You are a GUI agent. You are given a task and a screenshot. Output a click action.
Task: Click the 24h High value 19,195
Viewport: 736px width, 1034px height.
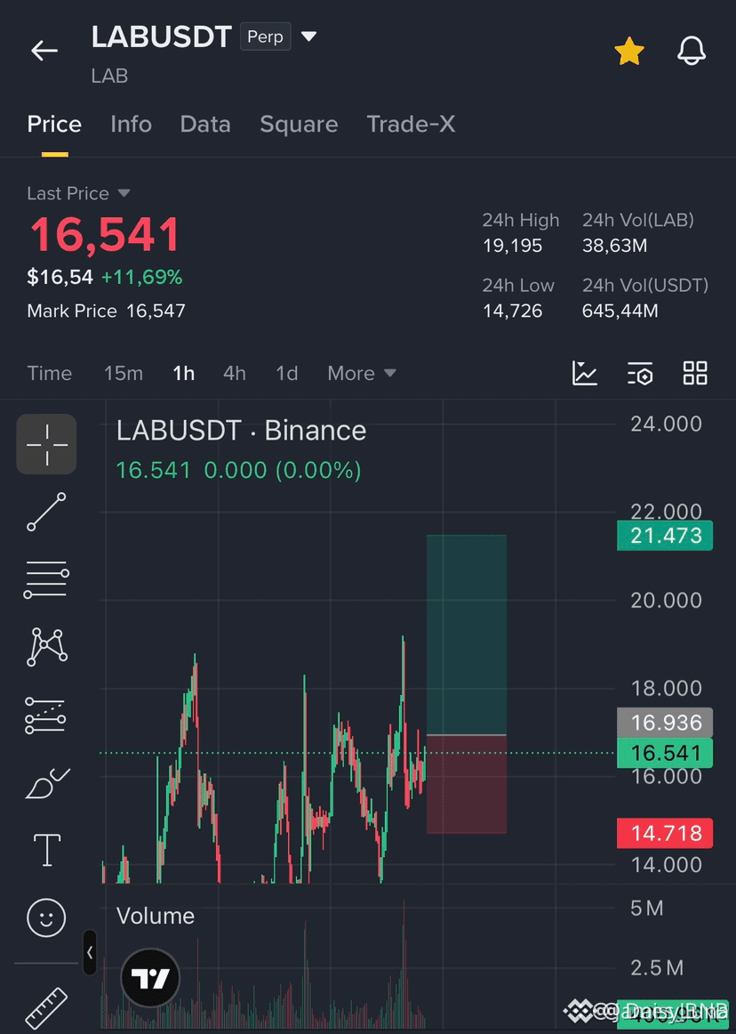[x=513, y=246]
